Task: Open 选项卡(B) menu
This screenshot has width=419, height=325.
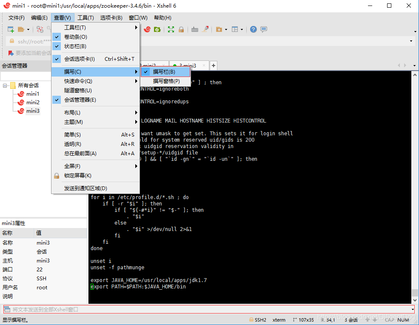Action: 111,17
